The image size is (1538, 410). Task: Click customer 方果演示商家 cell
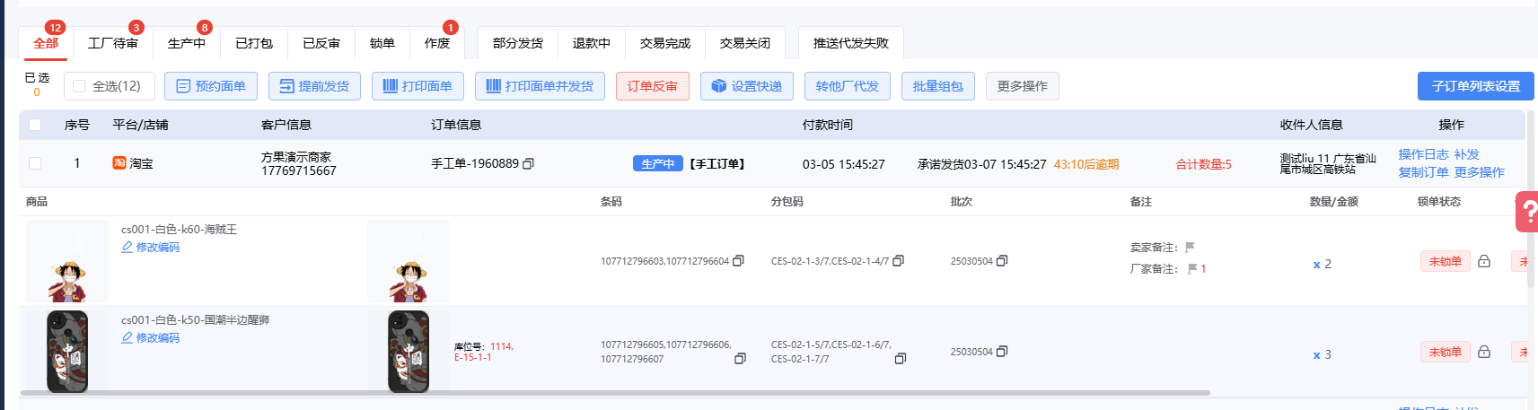299,163
